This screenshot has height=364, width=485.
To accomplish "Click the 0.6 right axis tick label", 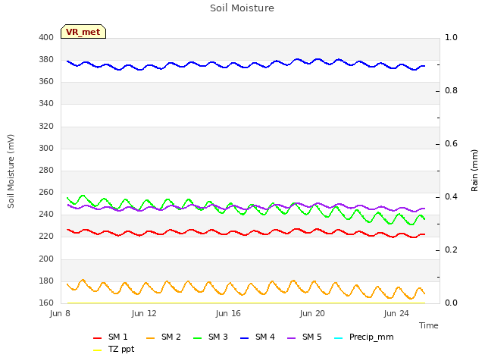I will point(451,143).
